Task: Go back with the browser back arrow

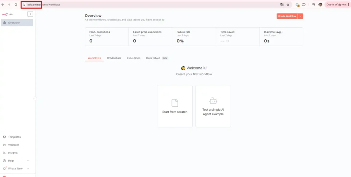Action: click(3, 4)
